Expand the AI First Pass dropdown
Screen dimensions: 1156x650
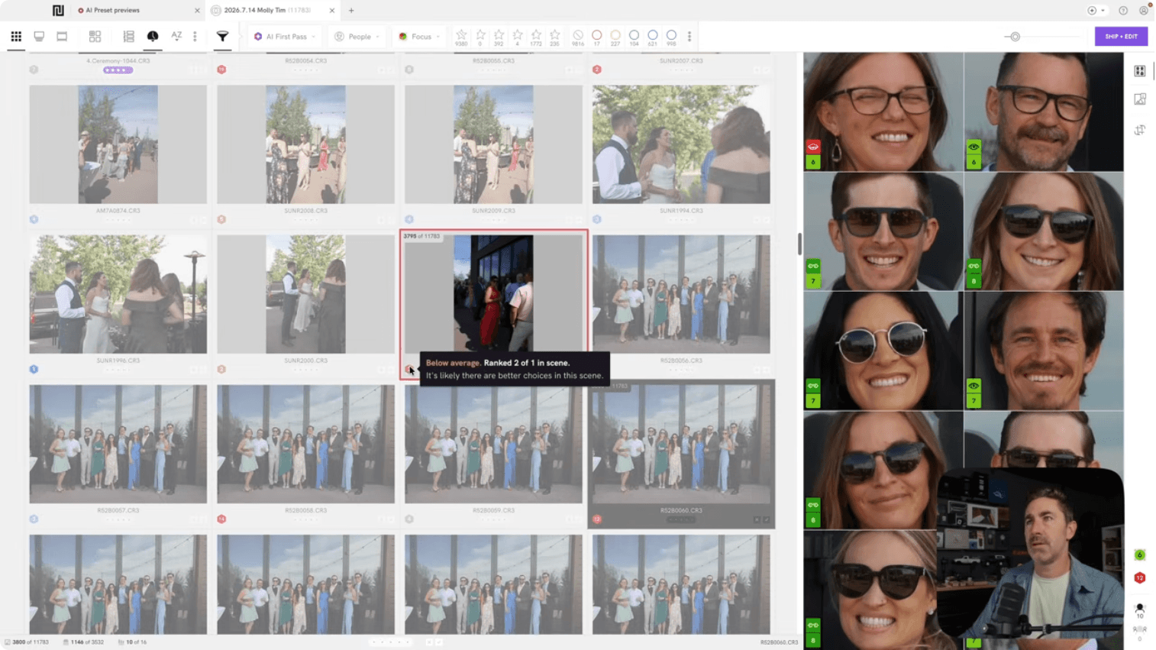[x=284, y=37]
